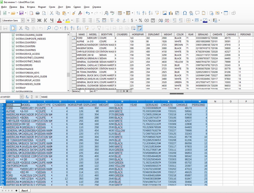Click the record number input field

pyautogui.click(x=85, y=91)
